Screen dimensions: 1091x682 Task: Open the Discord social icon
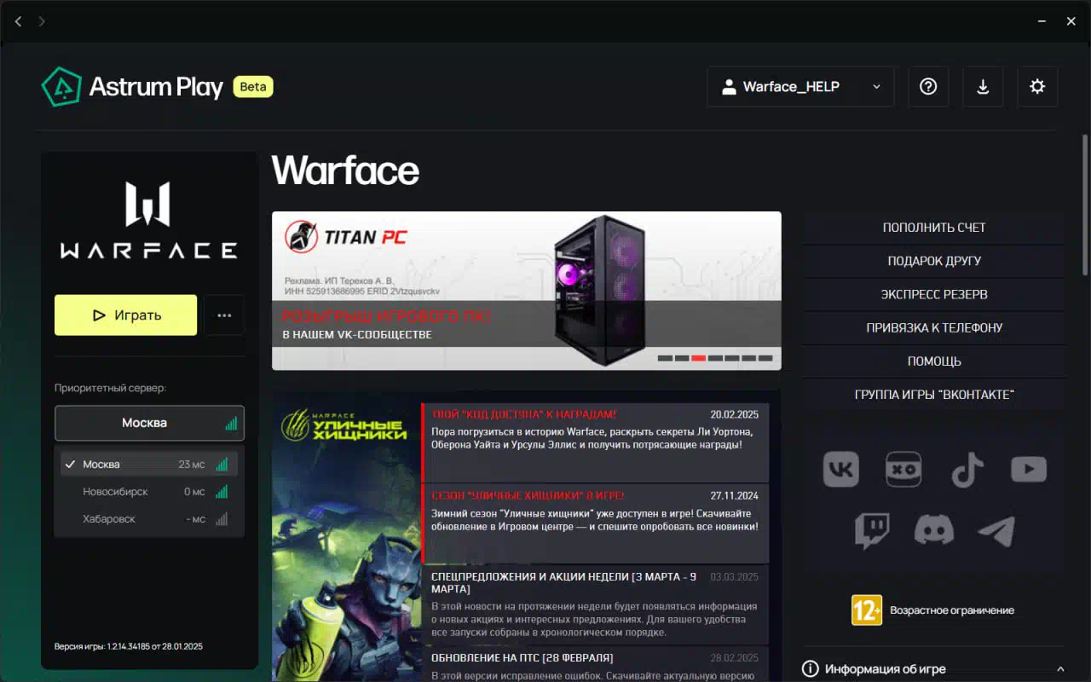pyautogui.click(x=934, y=529)
